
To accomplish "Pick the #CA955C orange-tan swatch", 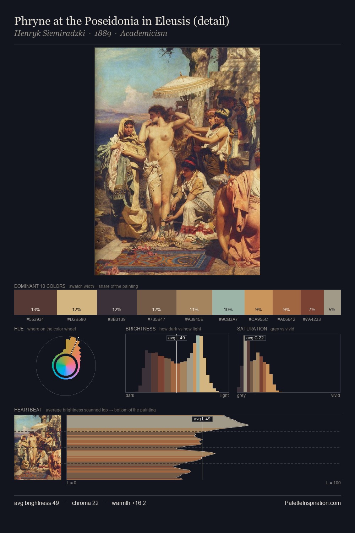I will (258, 302).
